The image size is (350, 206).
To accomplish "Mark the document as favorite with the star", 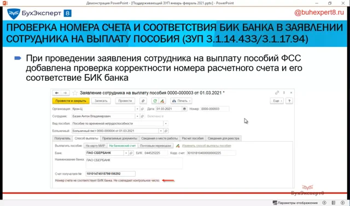I will [x=75, y=93].
